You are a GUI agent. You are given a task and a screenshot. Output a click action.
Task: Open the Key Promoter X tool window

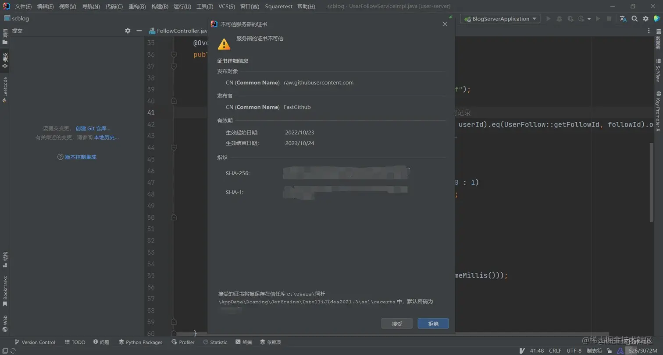(x=658, y=112)
